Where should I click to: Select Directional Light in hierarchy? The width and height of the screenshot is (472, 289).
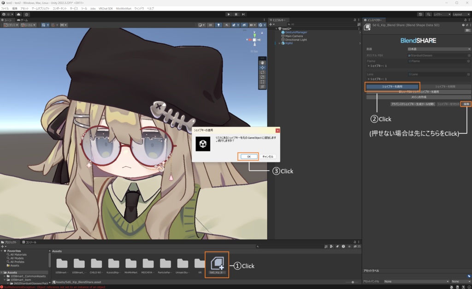[296, 40]
